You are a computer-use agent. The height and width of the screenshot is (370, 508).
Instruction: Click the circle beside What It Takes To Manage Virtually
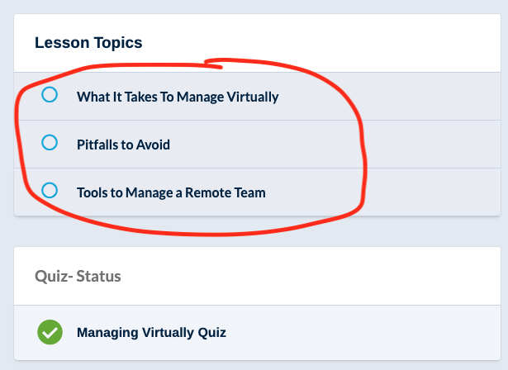click(50, 95)
